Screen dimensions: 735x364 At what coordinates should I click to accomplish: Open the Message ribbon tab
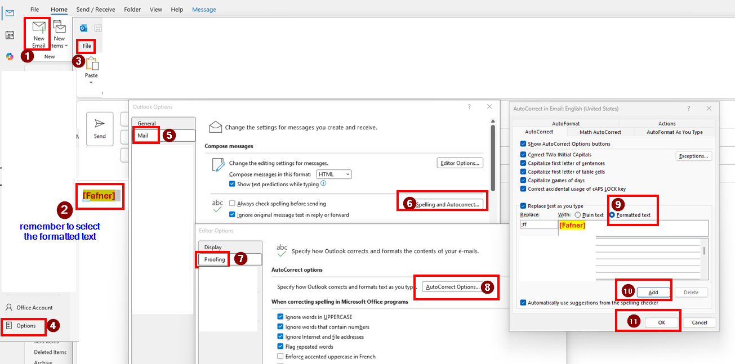click(204, 10)
